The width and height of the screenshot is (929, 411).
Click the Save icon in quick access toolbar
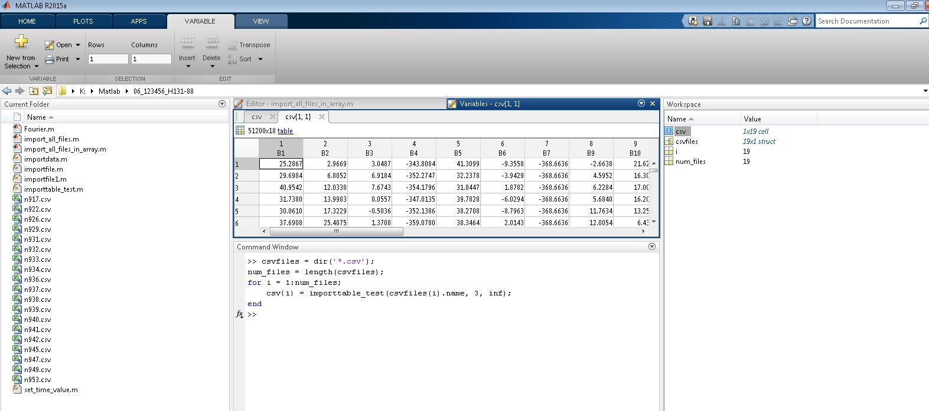708,21
